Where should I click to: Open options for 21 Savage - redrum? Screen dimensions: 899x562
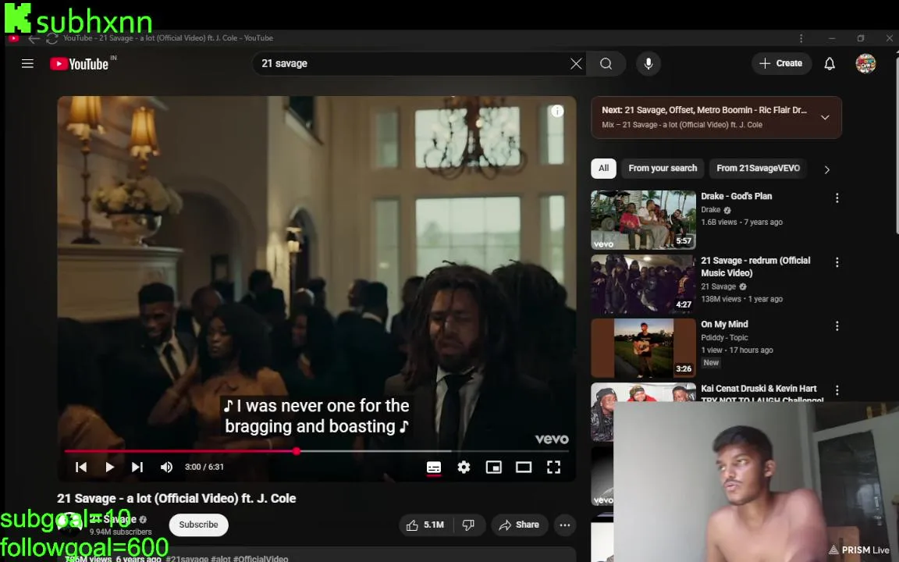coord(837,262)
